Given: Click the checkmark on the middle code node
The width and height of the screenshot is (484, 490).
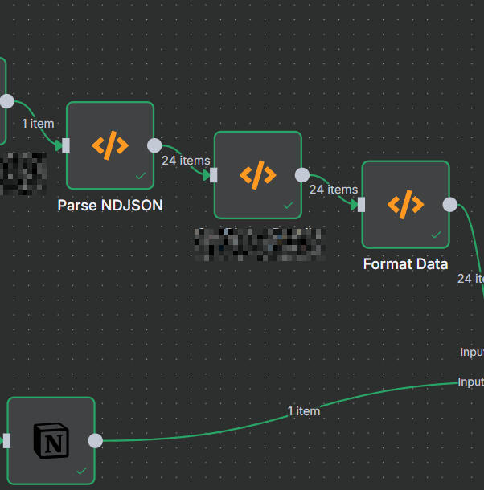Looking at the screenshot, I should [289, 206].
